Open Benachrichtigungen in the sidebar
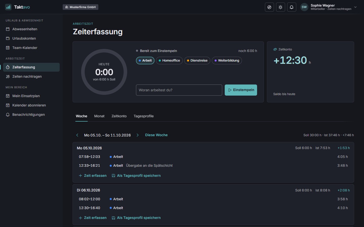Viewport: 364px width, 227px height. 31,115
